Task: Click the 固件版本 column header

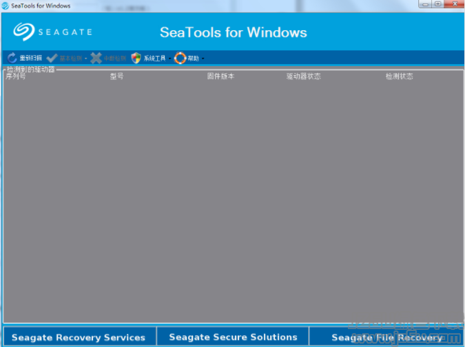Action: 220,76
